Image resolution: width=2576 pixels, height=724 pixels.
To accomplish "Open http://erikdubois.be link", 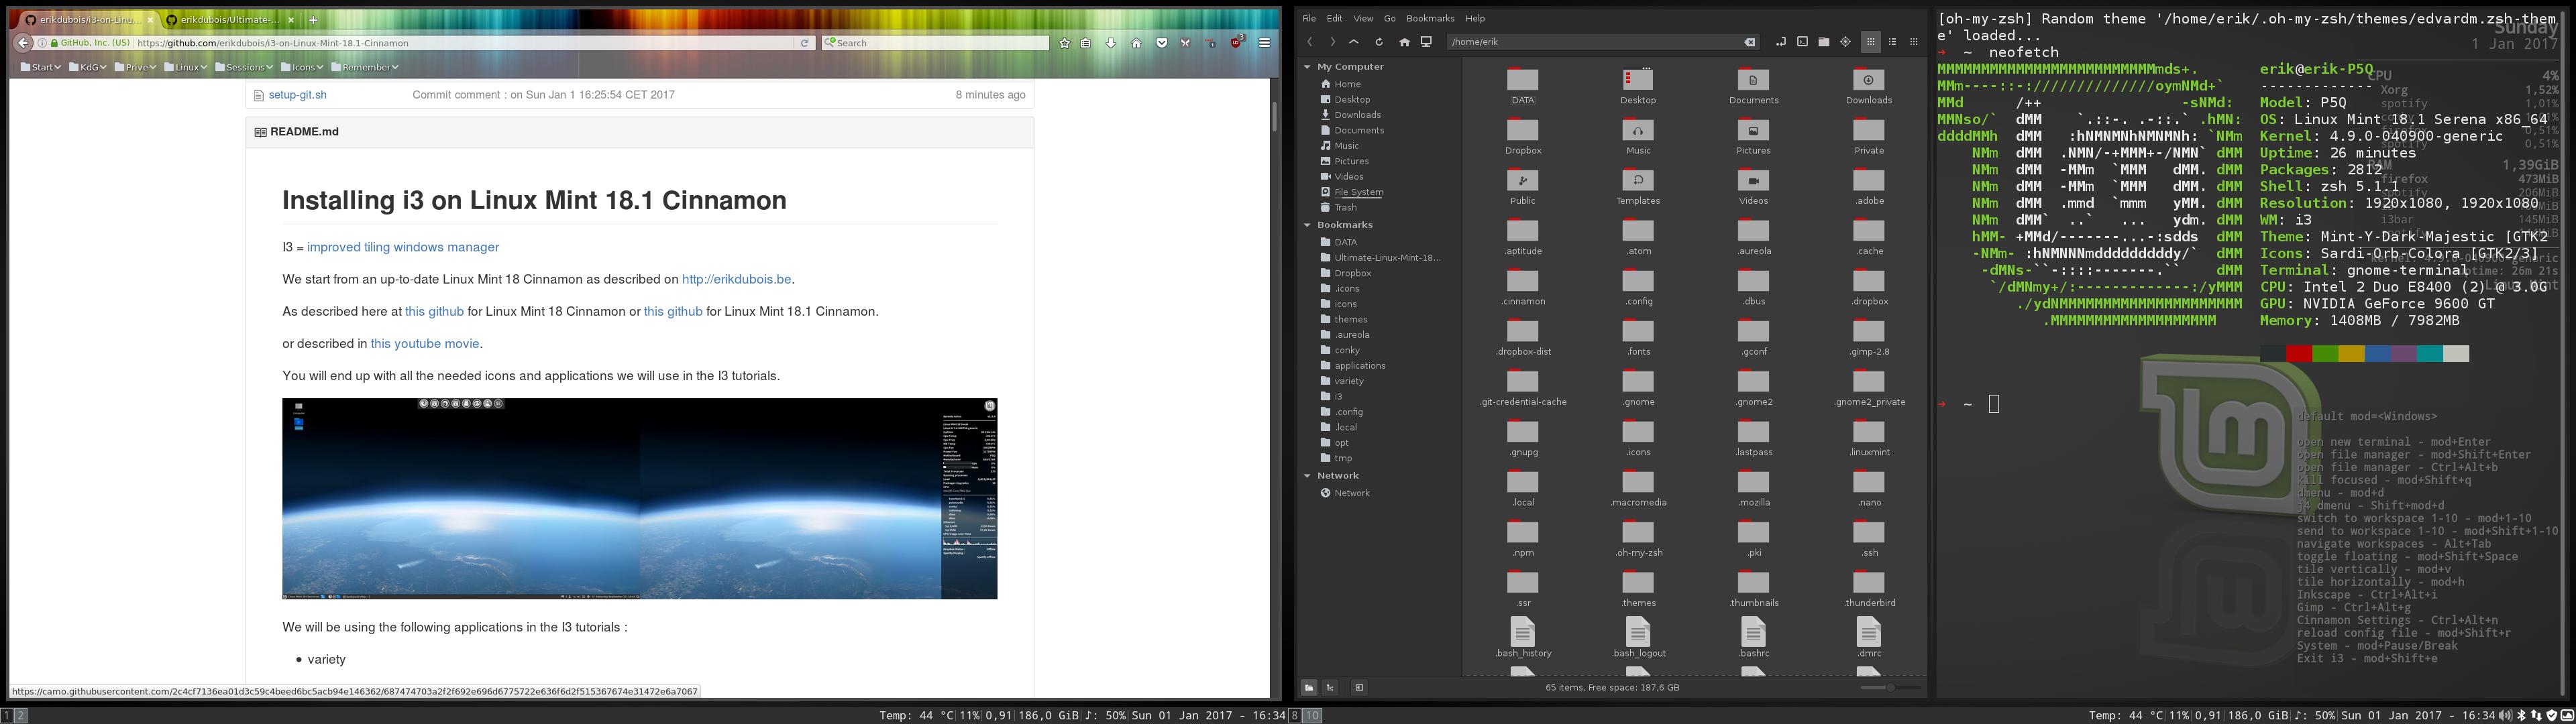I will (x=736, y=279).
